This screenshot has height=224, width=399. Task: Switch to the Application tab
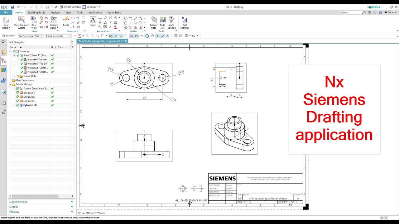point(95,12)
